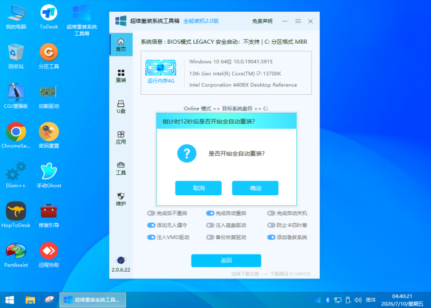Switch to the 重装 reinstall tab
The height and width of the screenshot is (308, 431).
(121, 76)
